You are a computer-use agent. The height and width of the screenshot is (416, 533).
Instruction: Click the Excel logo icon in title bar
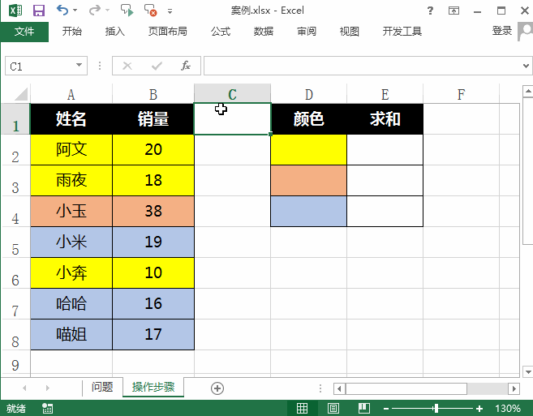pyautogui.click(x=15, y=11)
